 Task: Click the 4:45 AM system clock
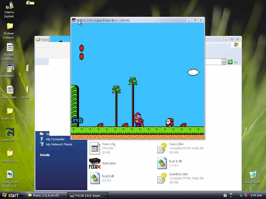click(x=256, y=195)
